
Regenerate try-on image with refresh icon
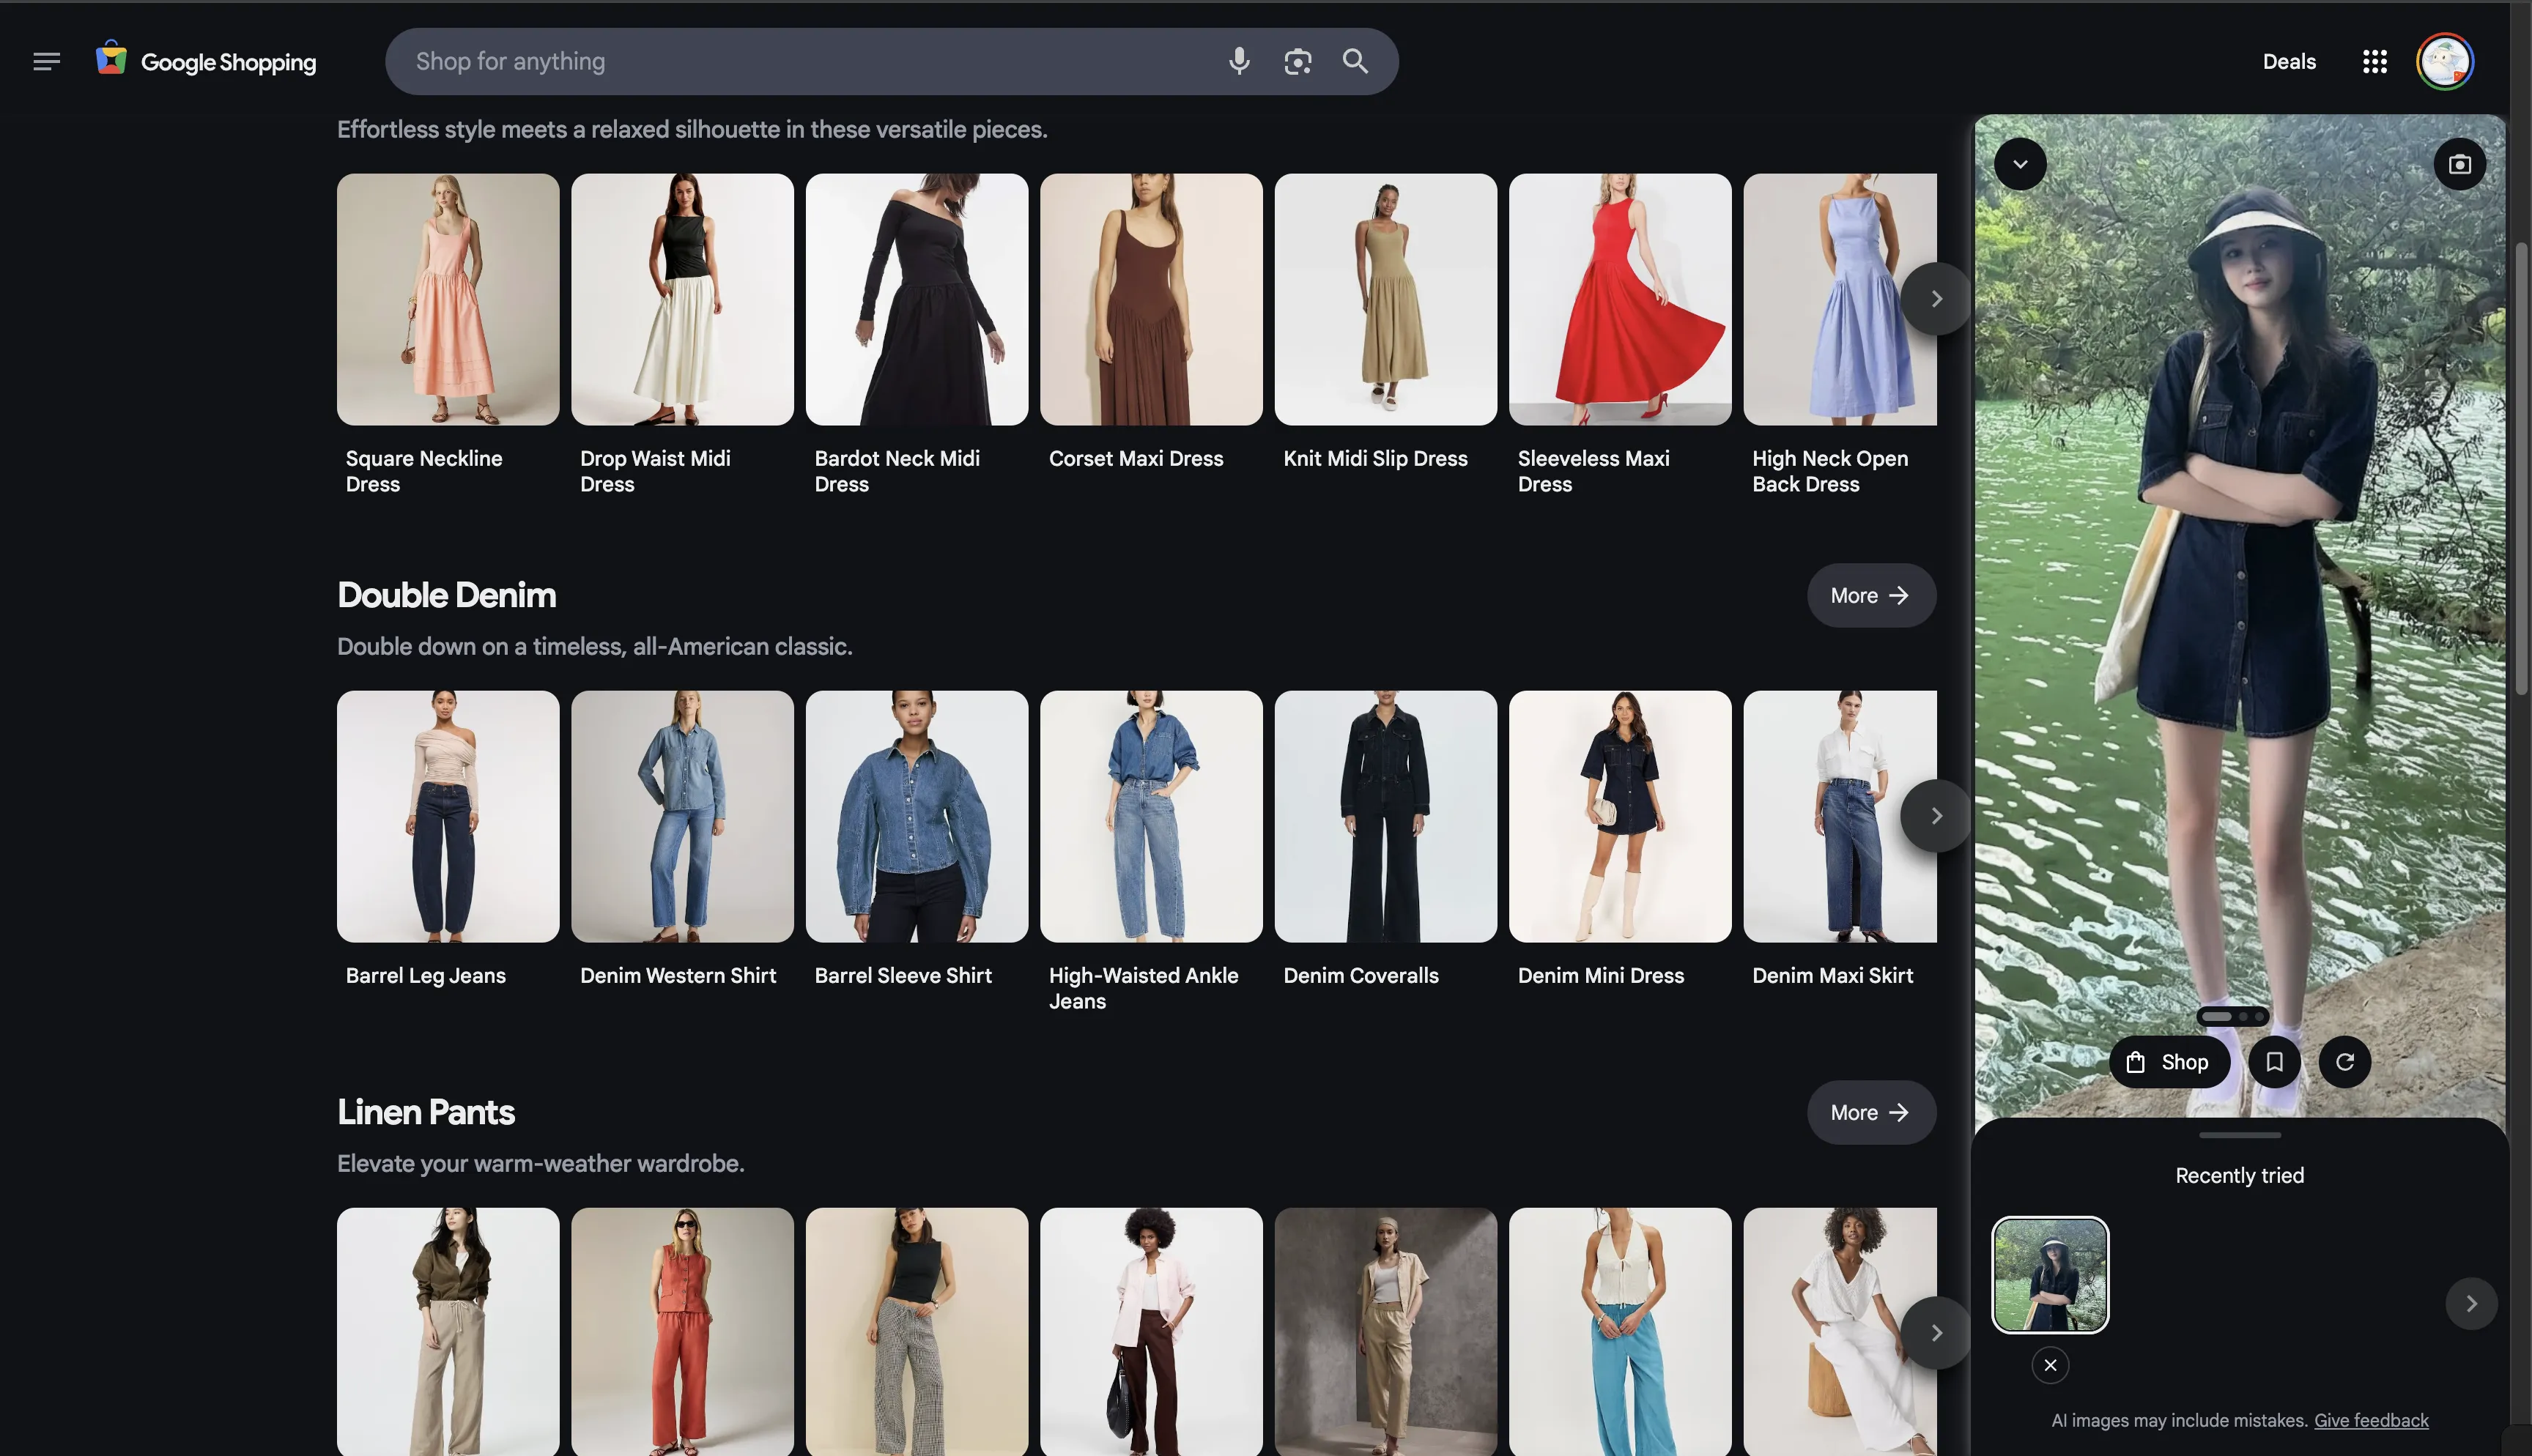[x=2344, y=1062]
